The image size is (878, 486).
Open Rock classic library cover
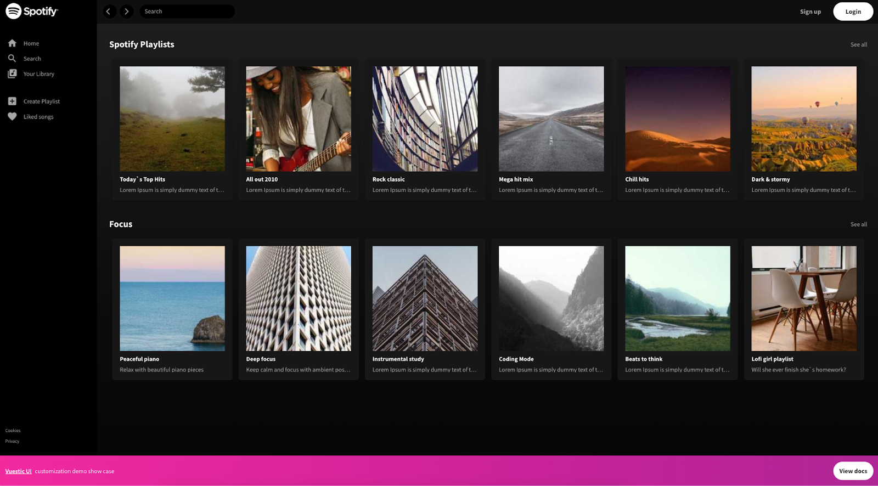coord(425,119)
